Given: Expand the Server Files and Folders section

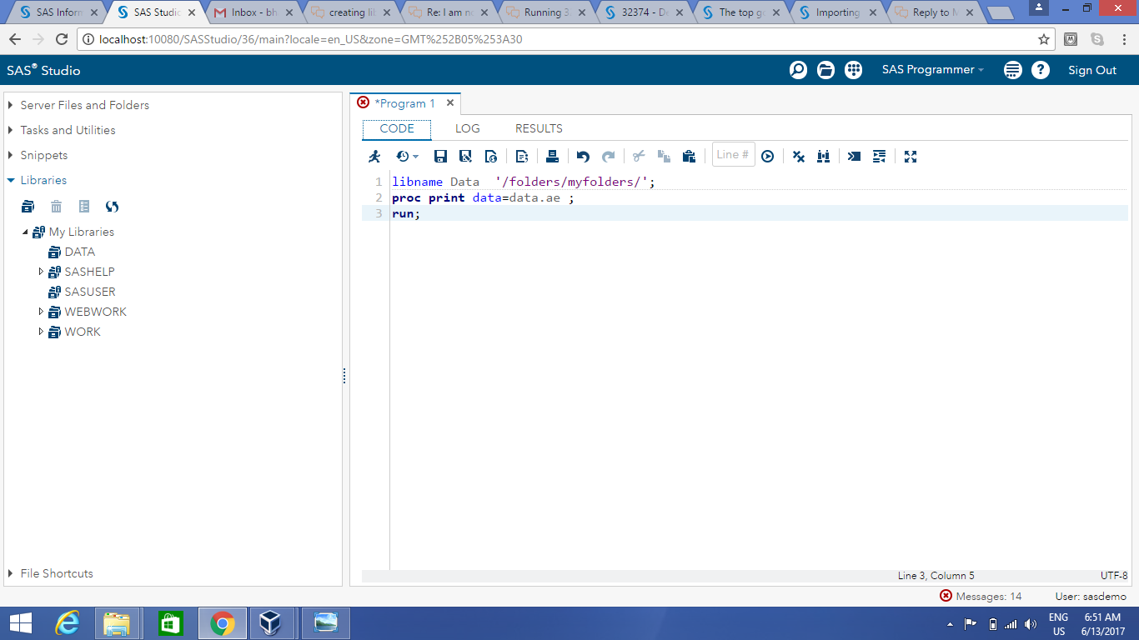Looking at the screenshot, I should point(12,105).
